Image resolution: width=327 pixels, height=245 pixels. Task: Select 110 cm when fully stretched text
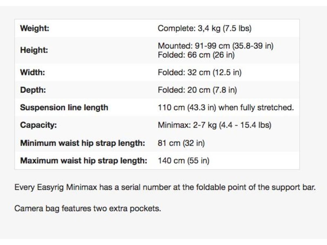point(226,107)
